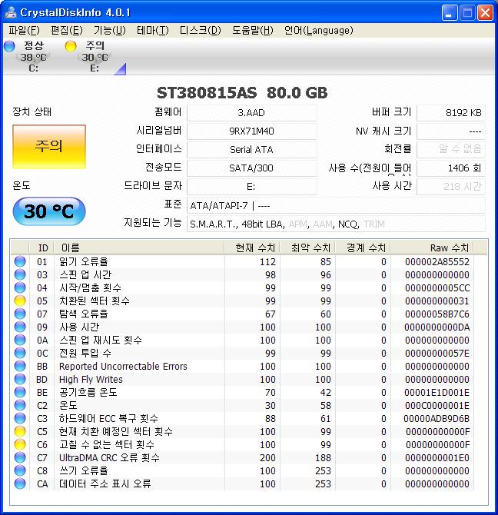Click the 현재 수치 column header
498x515 pixels.
(x=252, y=248)
